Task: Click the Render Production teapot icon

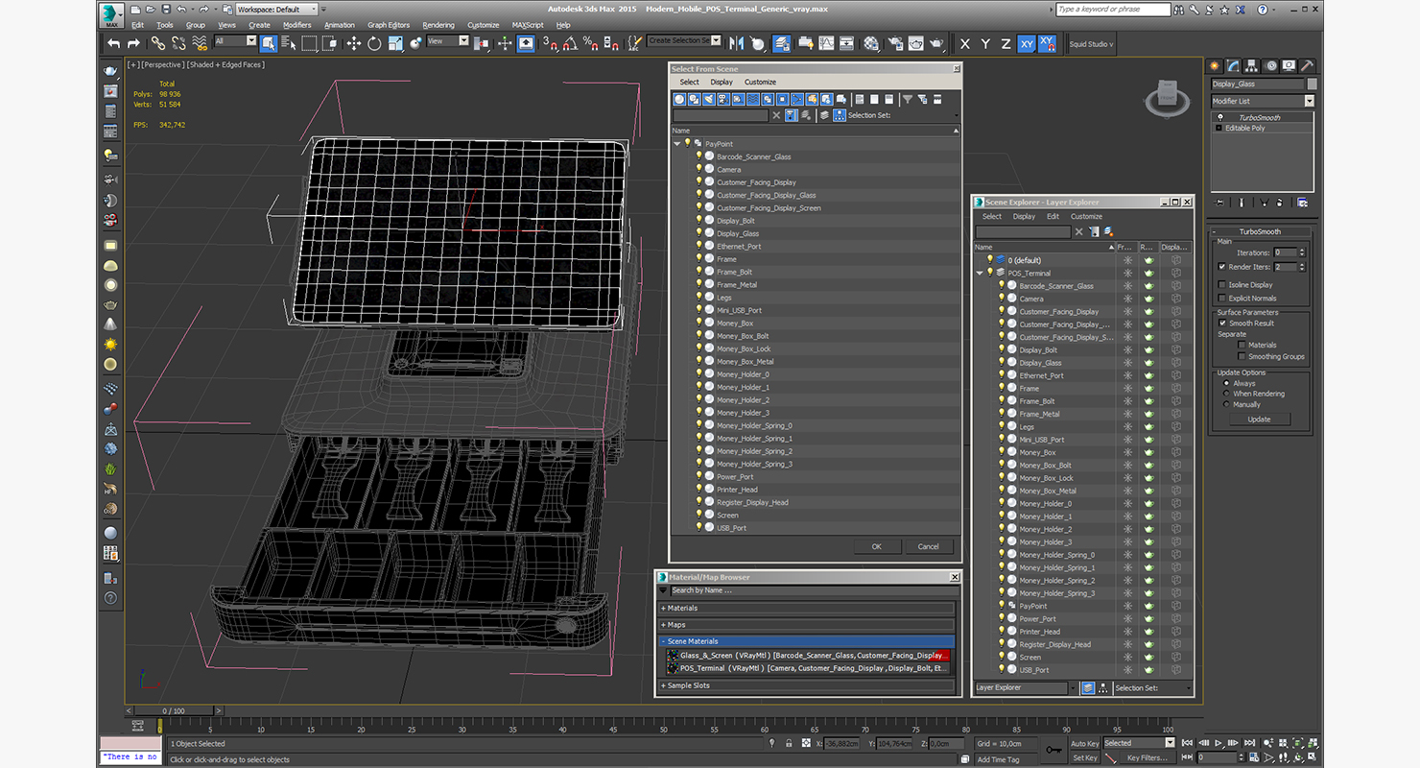Action: [936, 43]
